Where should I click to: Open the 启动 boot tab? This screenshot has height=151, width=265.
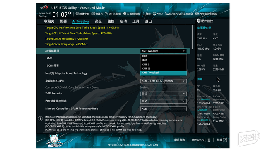pyautogui.click(x=123, y=21)
